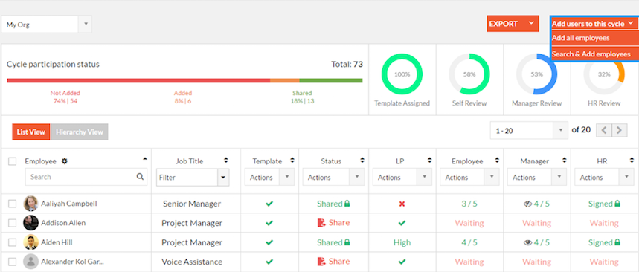Click the Share icon for Alexander Kol Gar
639x272 pixels.
click(x=321, y=262)
